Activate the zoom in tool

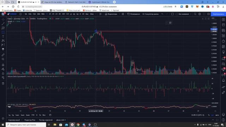3,59
